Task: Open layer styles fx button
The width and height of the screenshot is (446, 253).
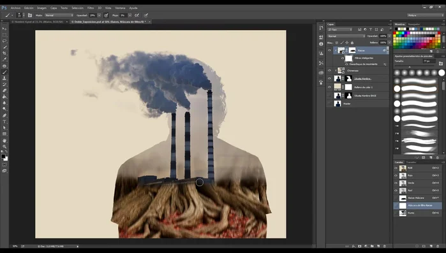Action: [353, 246]
